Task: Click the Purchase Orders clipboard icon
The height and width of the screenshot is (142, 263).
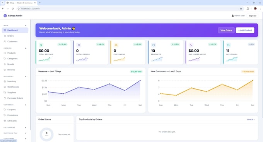Action: (5, 98)
